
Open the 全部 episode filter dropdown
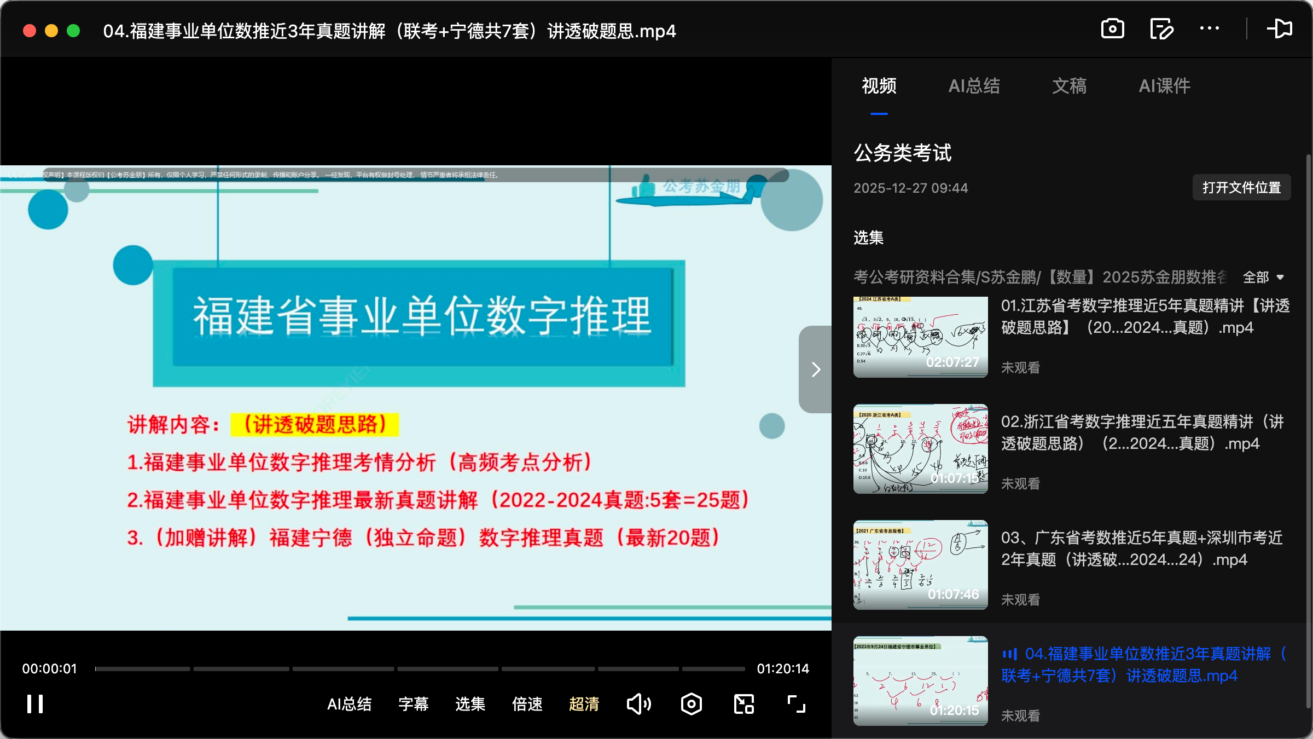(x=1263, y=278)
